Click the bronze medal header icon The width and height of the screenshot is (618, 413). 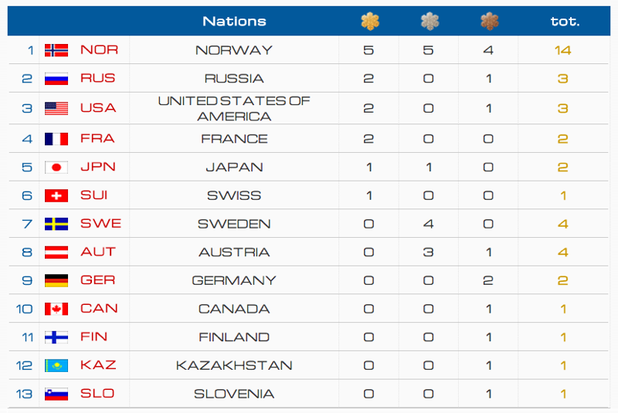click(x=488, y=22)
